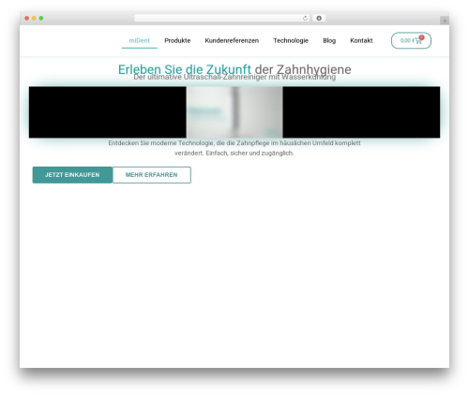Navigate to Kontakt page
The image size is (469, 396).
[x=361, y=40]
